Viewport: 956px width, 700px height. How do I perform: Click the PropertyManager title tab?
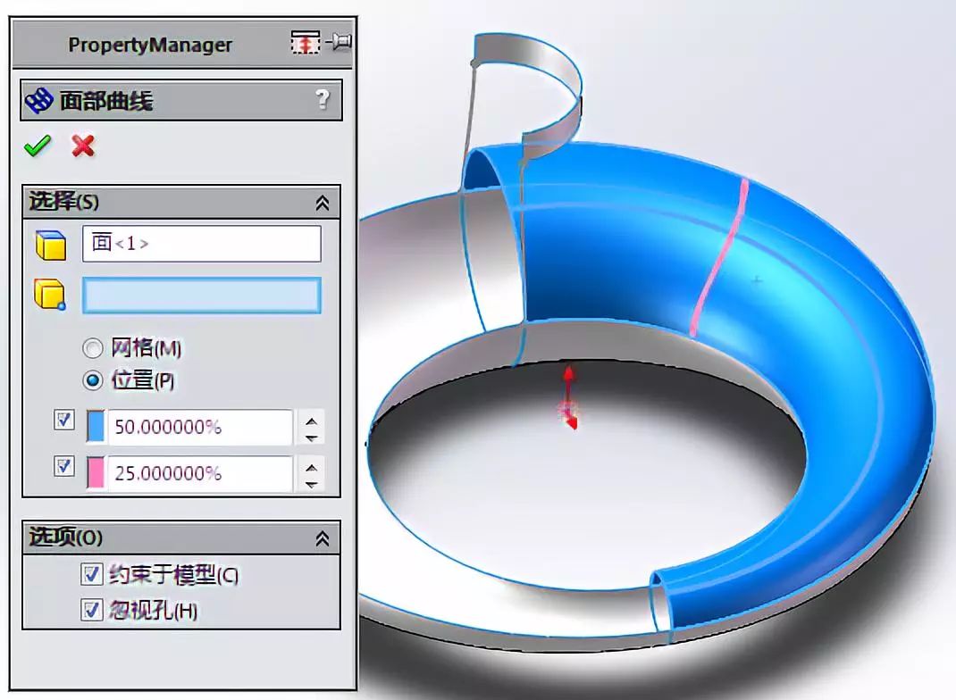[x=149, y=43]
